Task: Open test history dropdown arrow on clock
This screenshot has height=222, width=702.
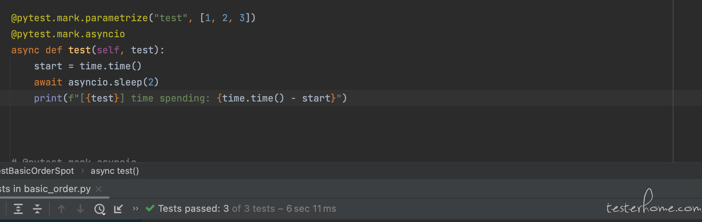Action: point(104,214)
